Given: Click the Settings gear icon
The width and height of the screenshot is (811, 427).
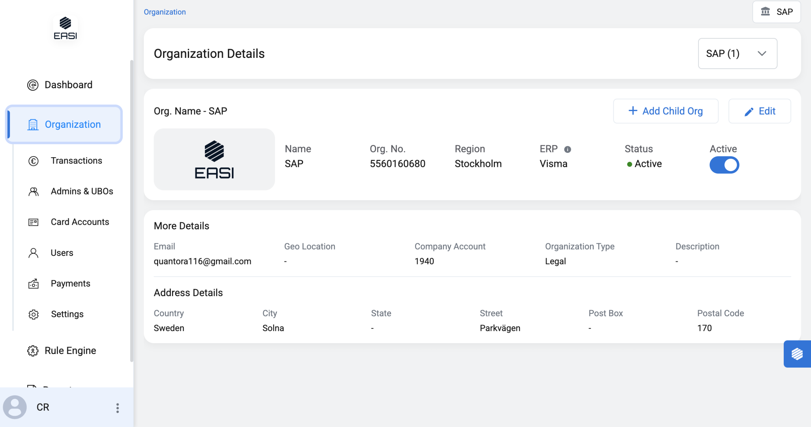Looking at the screenshot, I should (x=33, y=314).
